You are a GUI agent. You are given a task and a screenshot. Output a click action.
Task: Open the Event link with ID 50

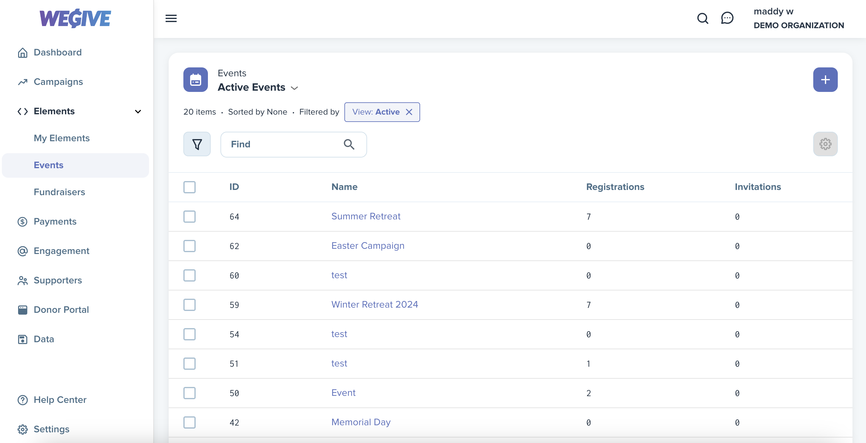coord(343,393)
